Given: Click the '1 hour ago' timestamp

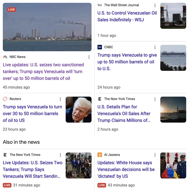Looking at the screenshot, I should point(107,35).
